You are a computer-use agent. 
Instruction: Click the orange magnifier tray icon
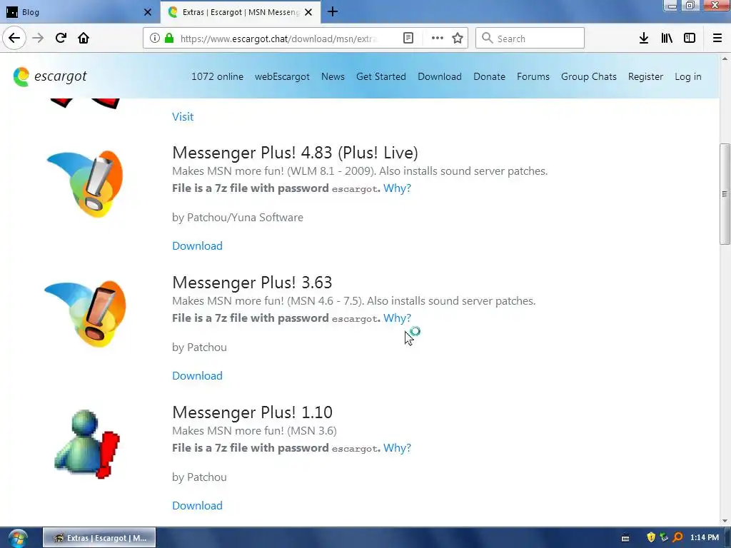tap(678, 538)
